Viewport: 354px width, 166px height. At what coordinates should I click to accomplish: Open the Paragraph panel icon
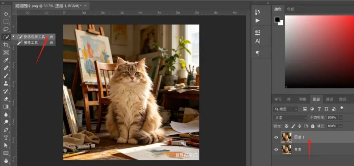[x=258, y=53]
